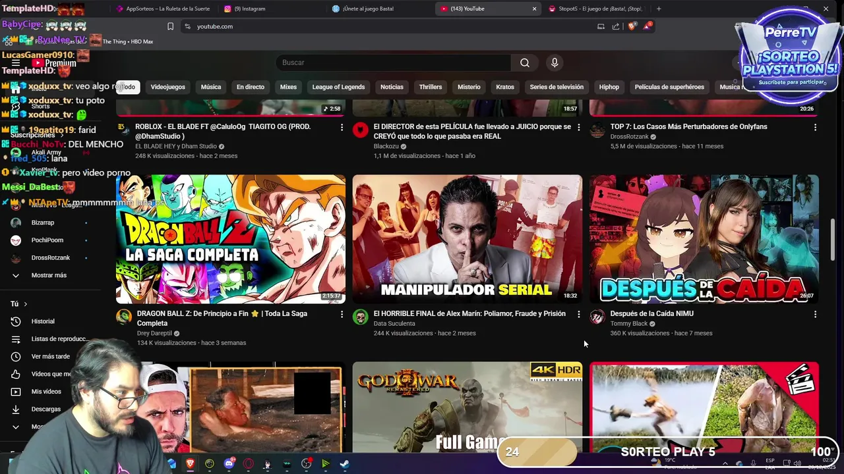Open the YouTube hamburger guide menu

16,63
